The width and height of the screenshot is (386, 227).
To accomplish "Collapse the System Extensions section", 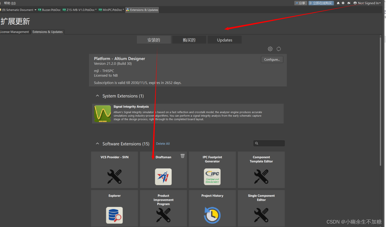I will click(97, 96).
